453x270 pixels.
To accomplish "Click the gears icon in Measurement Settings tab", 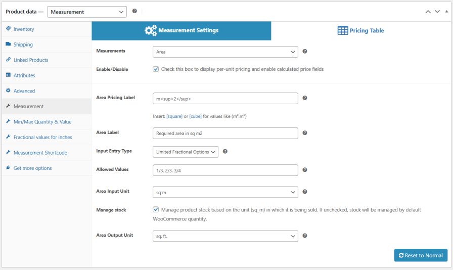I will (151, 30).
